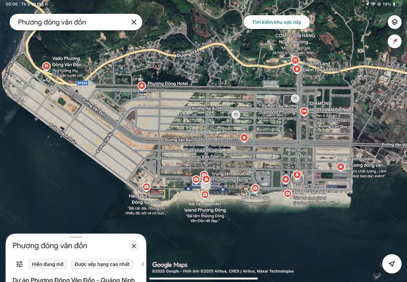Tap the Nhạc nước Phương Đông tree pin
The image size is (407, 282).
(297, 175)
